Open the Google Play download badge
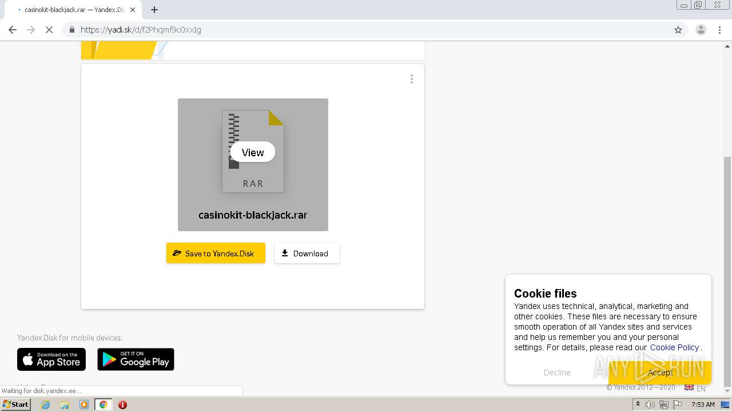 [136, 359]
